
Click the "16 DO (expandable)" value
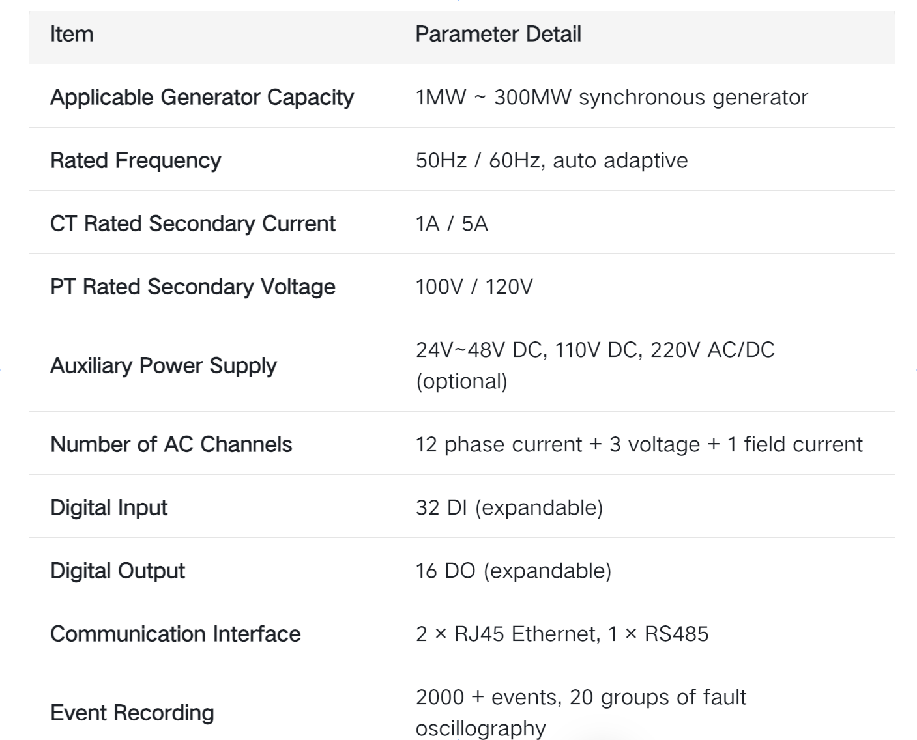pyautogui.click(x=514, y=571)
